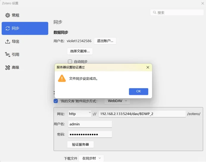
Task: Open the 引用 cite pane
Action: coord(25,54)
